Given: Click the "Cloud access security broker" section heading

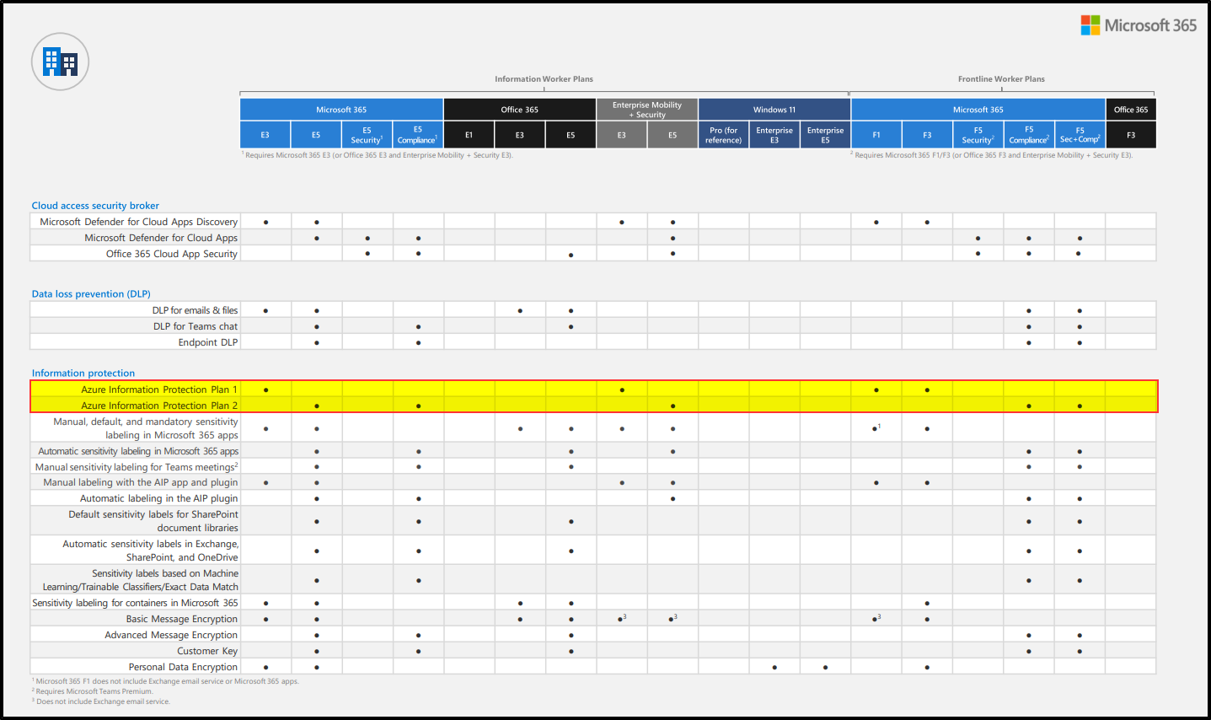Looking at the screenshot, I should click(95, 206).
